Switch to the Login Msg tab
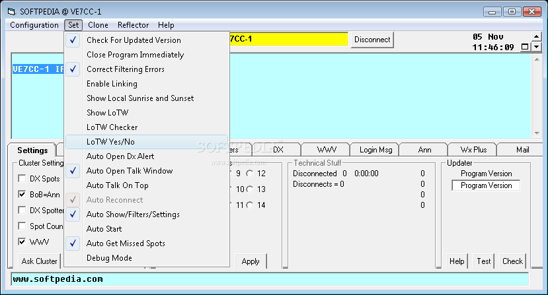Image resolution: width=548 pixels, height=295 pixels. pos(375,150)
